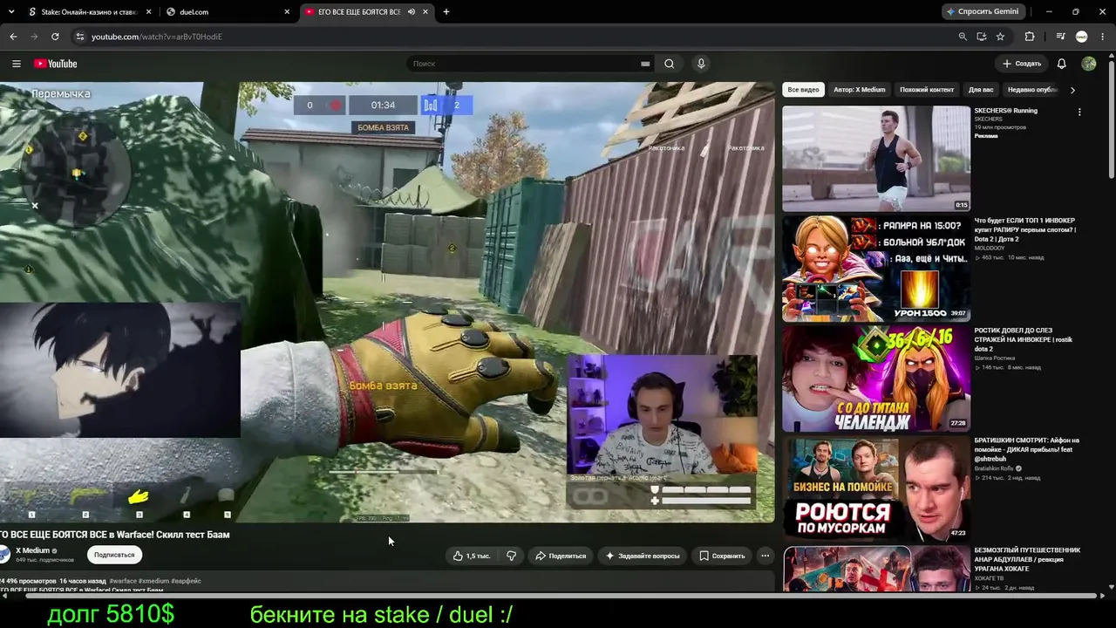The image size is (1116, 628).
Task: Select the 'Все видео' filter chip
Action: [x=803, y=90]
